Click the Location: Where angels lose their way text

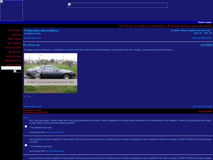tap(191, 30)
